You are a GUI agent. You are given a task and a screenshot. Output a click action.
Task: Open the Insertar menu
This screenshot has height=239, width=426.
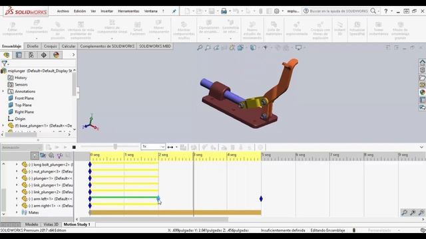[106, 11]
